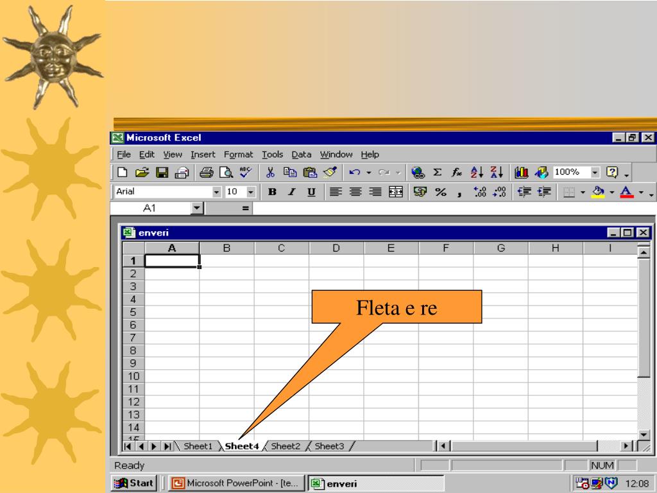Open the Fill Color dropdown arrow
The width and height of the screenshot is (657, 493).
(611, 193)
